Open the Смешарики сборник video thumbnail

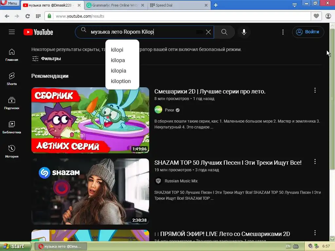point(90,120)
